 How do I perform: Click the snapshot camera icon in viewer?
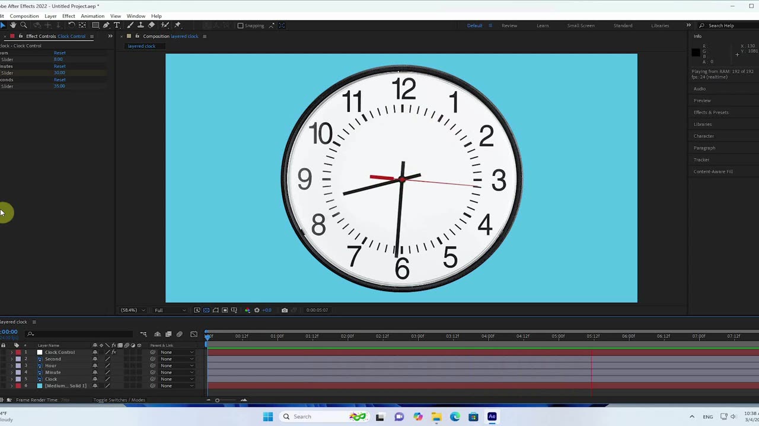click(285, 310)
